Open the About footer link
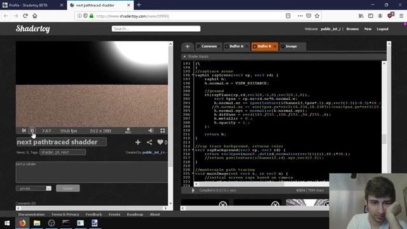This screenshot has width=407, height=229. pyautogui.click(x=155, y=214)
